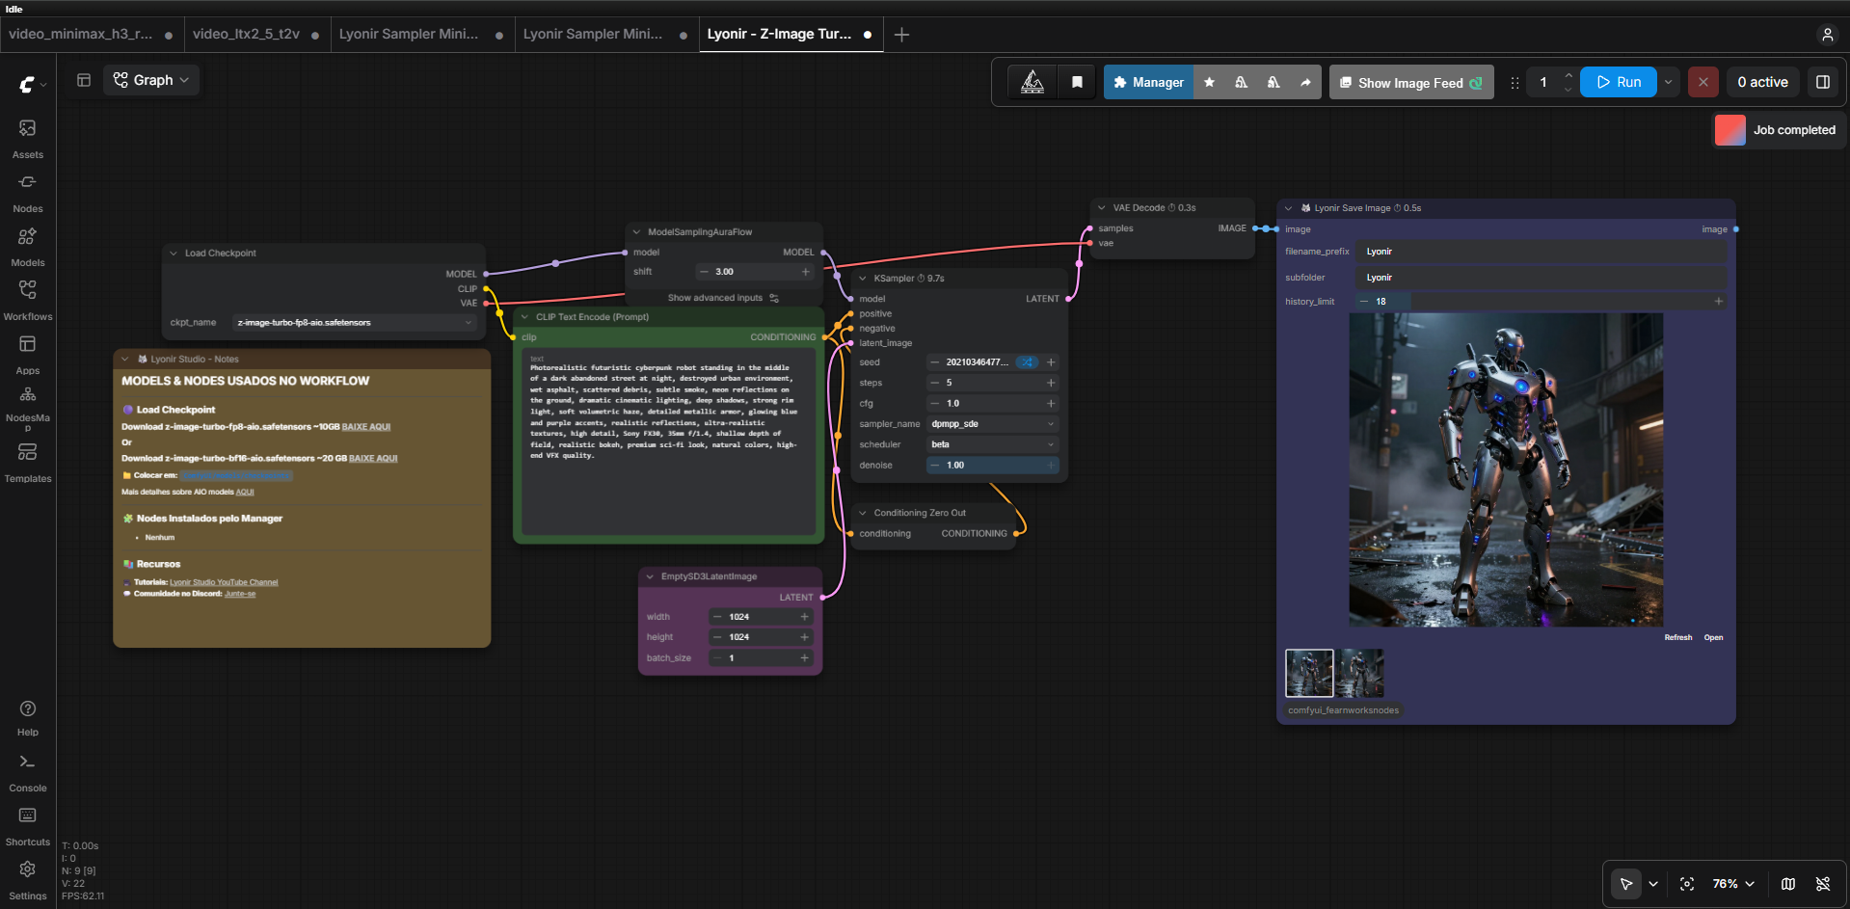Viewport: 1850px width, 909px height.
Task: Toggle the sidebar panel icon beside Graph
Action: [x=84, y=80]
